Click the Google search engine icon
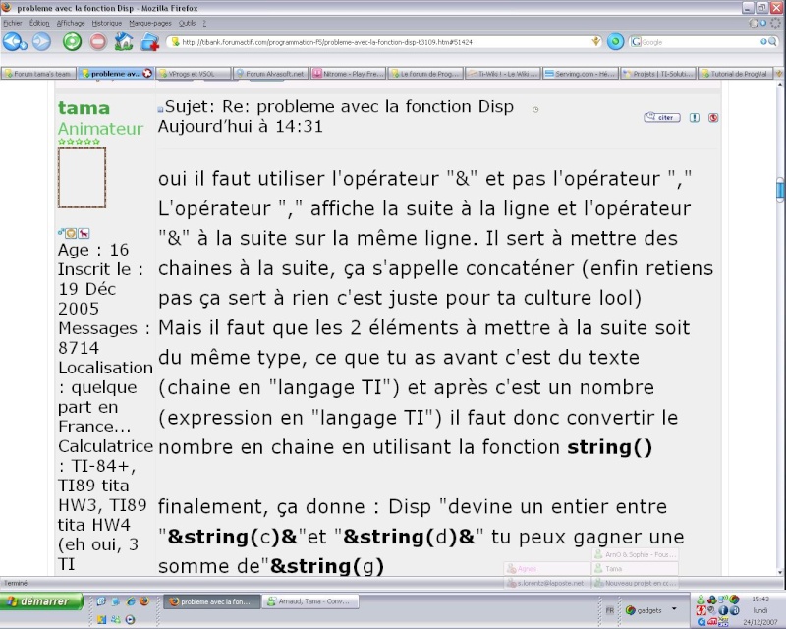The height and width of the screenshot is (629, 786). click(636, 42)
